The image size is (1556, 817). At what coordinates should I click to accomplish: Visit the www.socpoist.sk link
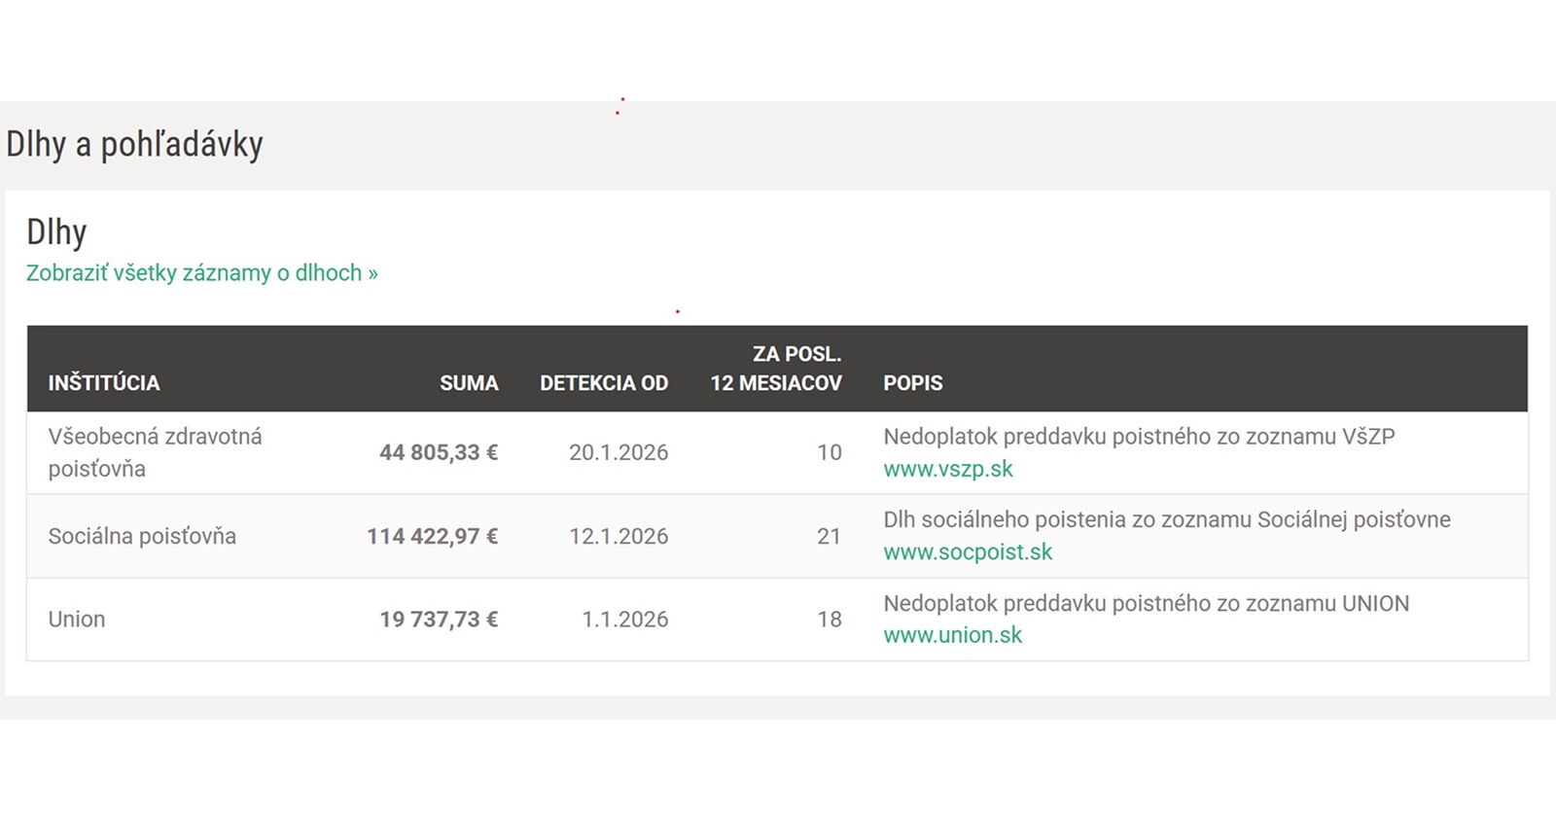pyautogui.click(x=967, y=552)
